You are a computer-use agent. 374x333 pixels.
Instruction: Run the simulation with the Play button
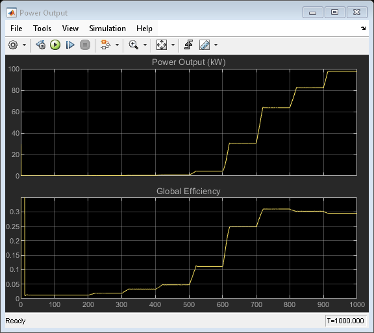(55, 45)
